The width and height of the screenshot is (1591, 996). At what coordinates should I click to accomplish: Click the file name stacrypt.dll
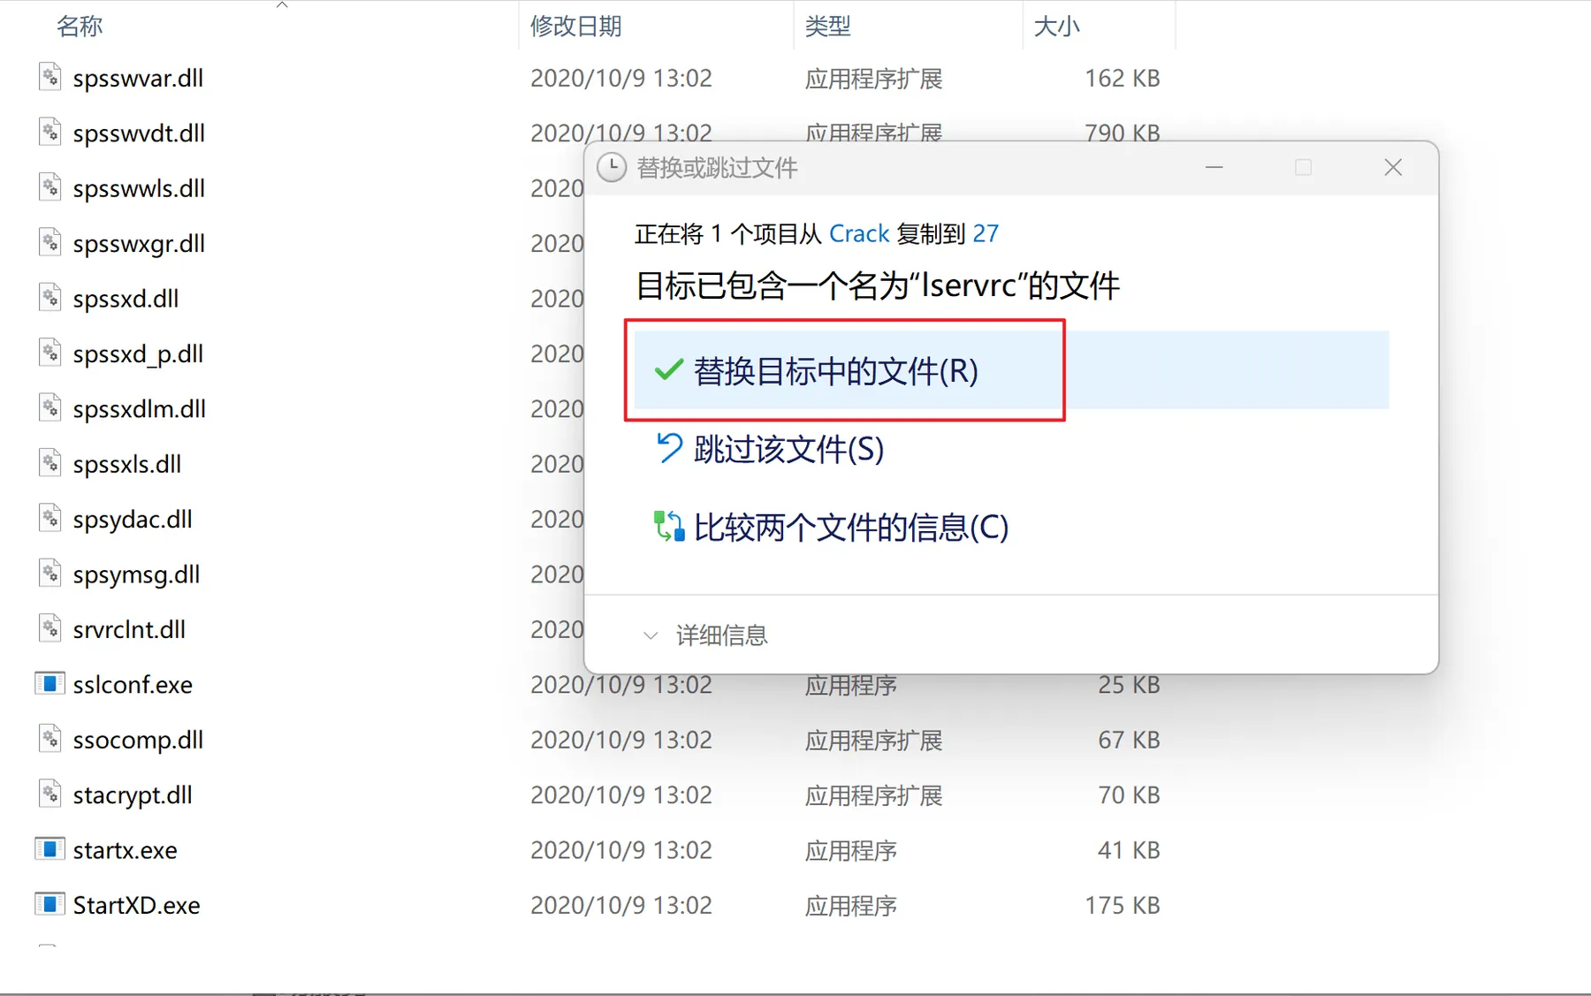tap(133, 795)
